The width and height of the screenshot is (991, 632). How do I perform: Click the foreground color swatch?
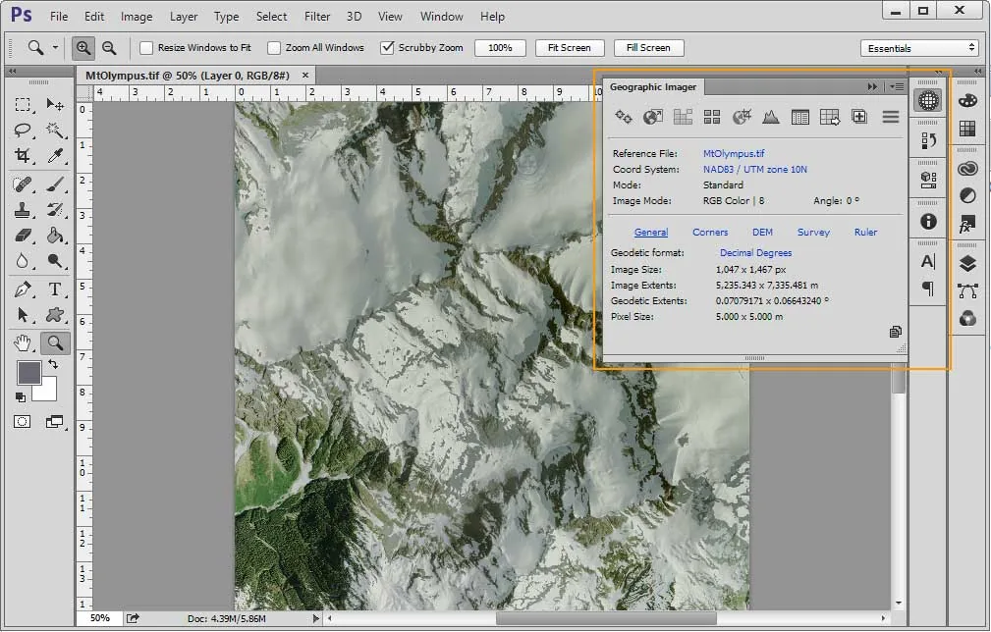(x=28, y=373)
